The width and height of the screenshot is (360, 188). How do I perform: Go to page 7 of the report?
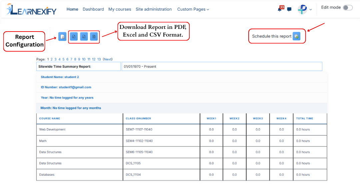pos(71,59)
